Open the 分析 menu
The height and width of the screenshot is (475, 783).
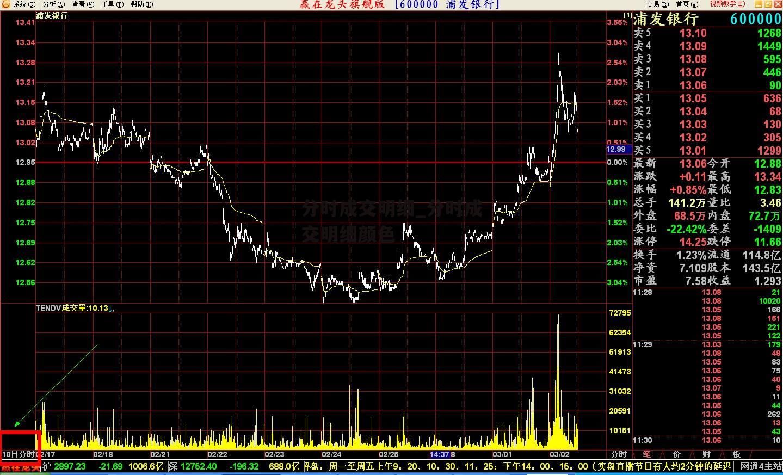[x=53, y=4]
